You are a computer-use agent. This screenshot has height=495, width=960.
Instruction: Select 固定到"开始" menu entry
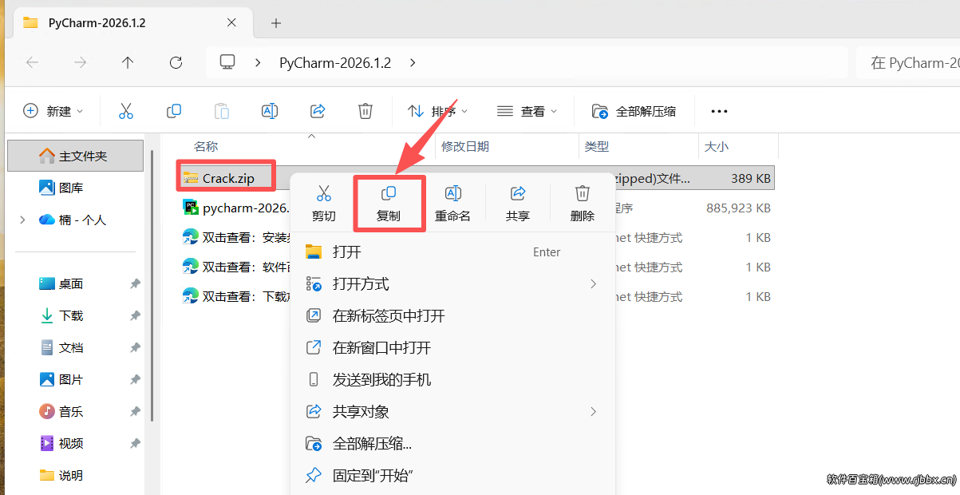coord(452,476)
